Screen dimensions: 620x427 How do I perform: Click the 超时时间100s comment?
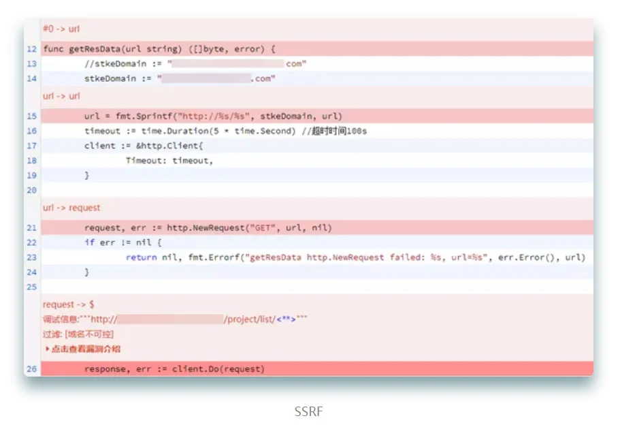tap(335, 131)
